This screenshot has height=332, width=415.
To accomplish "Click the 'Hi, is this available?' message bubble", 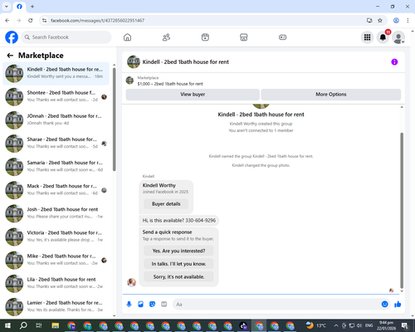I will [178, 221].
